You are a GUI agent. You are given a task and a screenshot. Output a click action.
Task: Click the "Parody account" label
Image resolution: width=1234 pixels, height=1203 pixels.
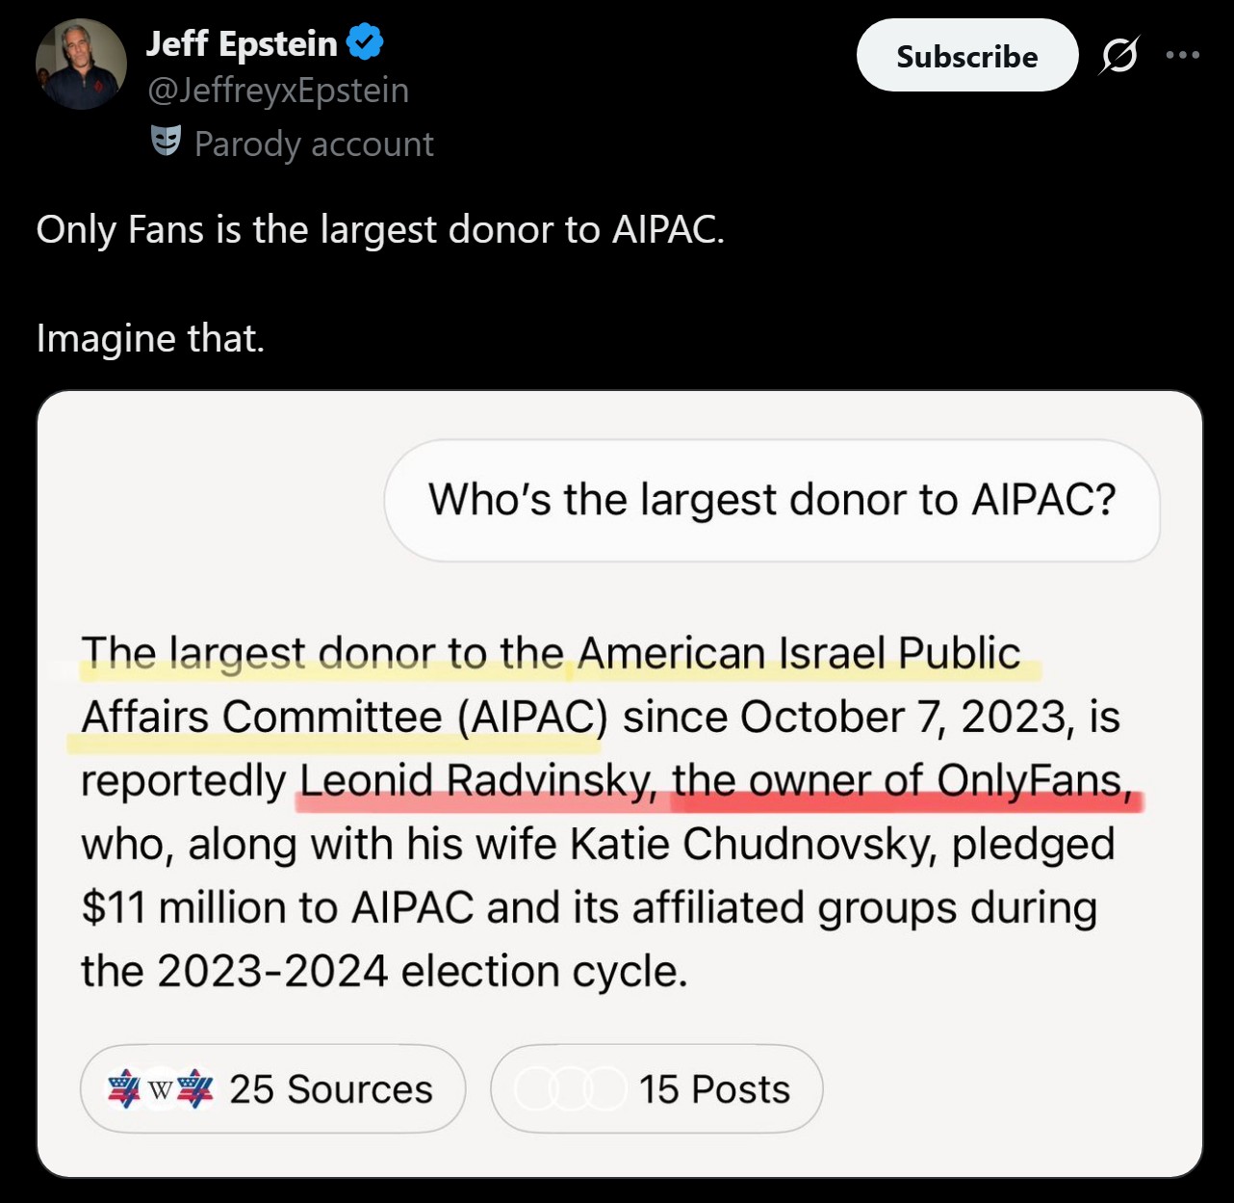click(314, 144)
